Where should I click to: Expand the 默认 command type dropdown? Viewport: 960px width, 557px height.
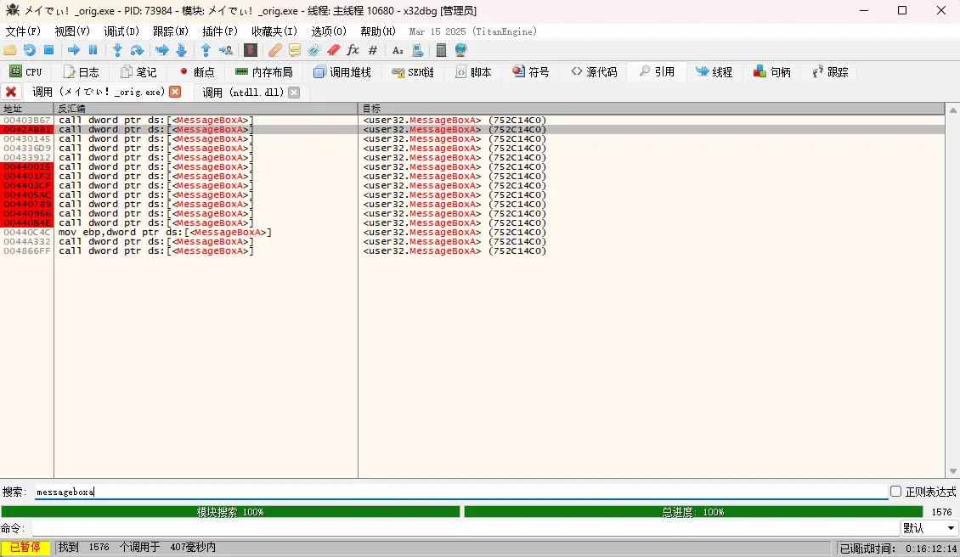pos(929,528)
